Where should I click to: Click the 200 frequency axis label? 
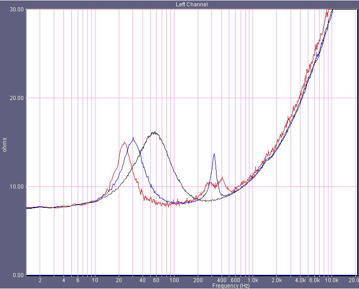[x=198, y=280]
